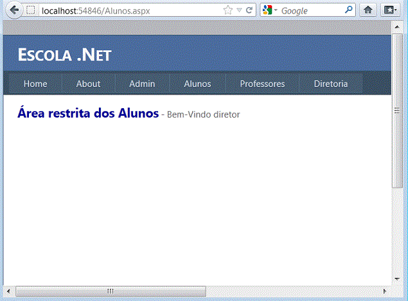Viewport: 408px width, 301px height.
Task: Click the Área restrita dos Alunos heading
Action: click(x=88, y=113)
